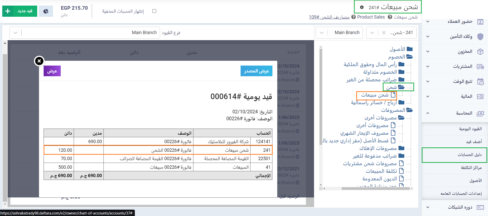Toggle show hidden accounts checkbox

pos(154,11)
